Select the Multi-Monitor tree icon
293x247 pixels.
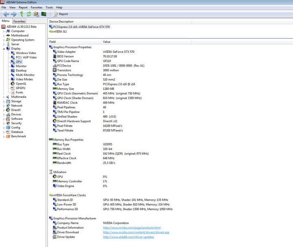point(13,75)
